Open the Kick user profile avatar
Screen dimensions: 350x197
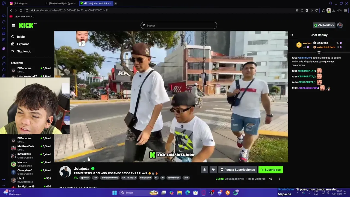pos(340,25)
